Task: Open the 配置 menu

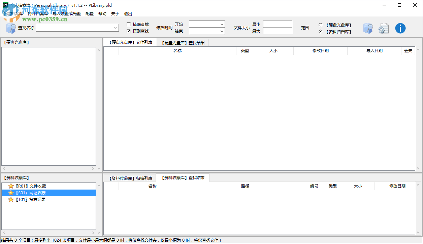Action: click(x=89, y=13)
